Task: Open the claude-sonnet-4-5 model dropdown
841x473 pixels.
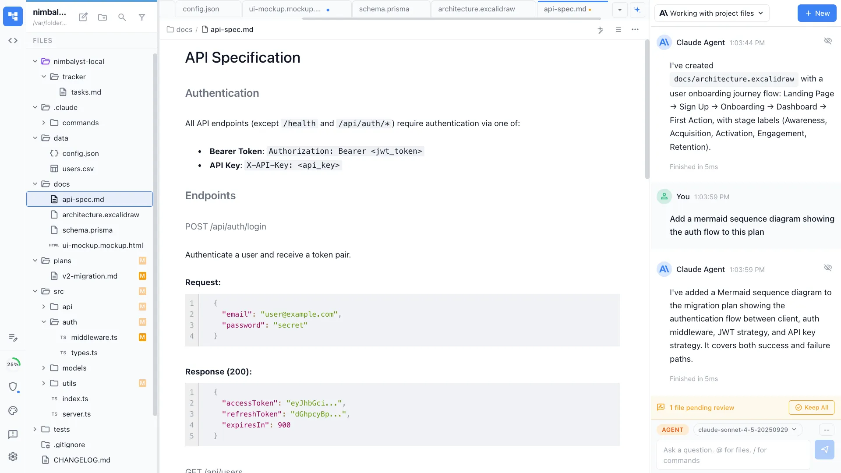Action: point(747,430)
